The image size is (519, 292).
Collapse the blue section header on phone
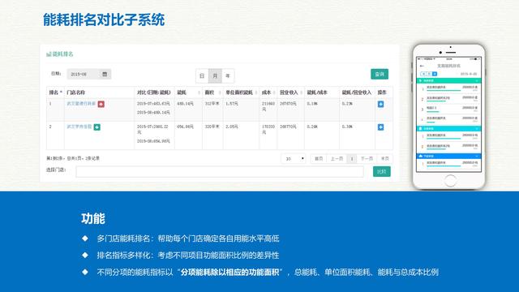click(448, 156)
